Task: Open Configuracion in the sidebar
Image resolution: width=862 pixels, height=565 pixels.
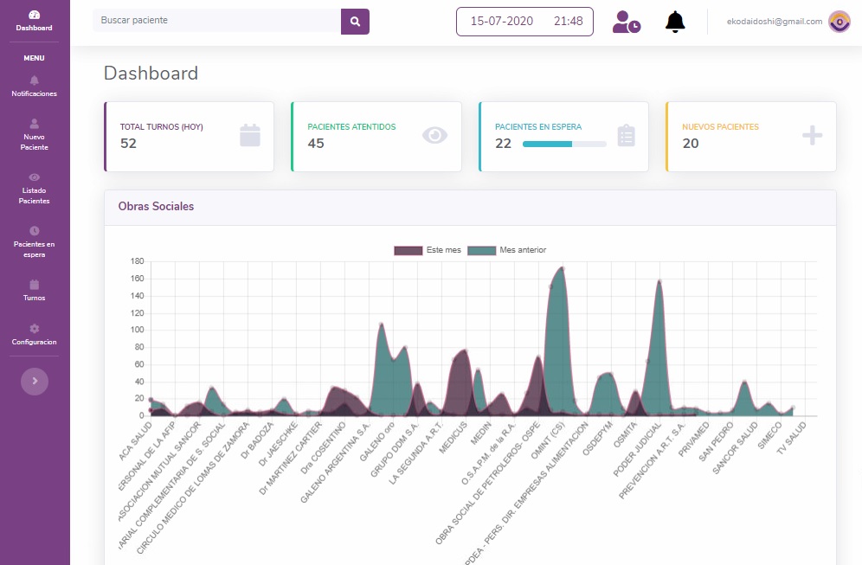Action: 35,335
